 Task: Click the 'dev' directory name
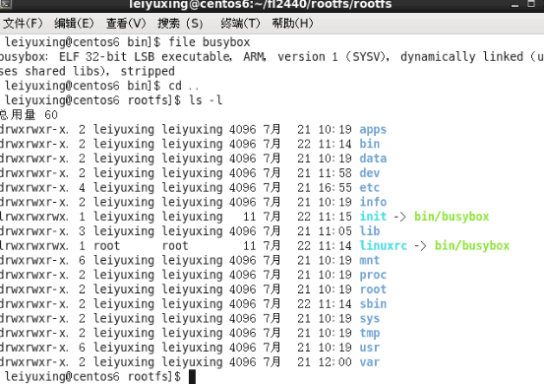370,173
